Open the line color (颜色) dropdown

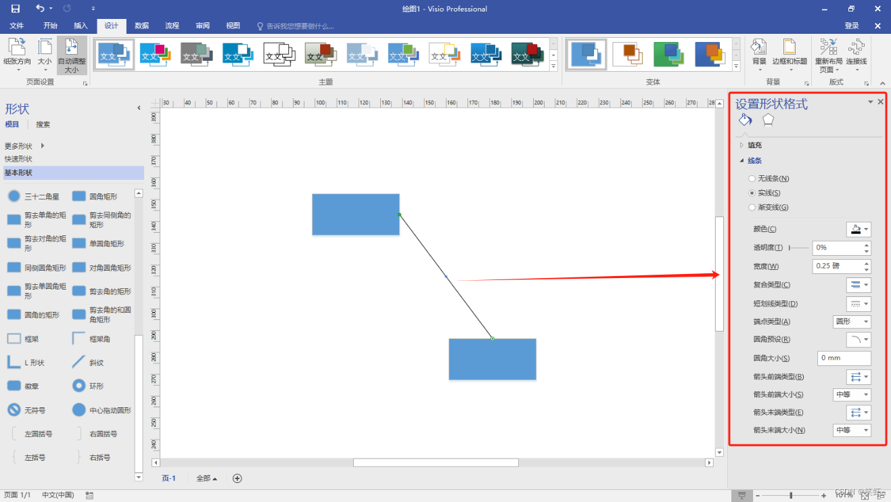(859, 229)
